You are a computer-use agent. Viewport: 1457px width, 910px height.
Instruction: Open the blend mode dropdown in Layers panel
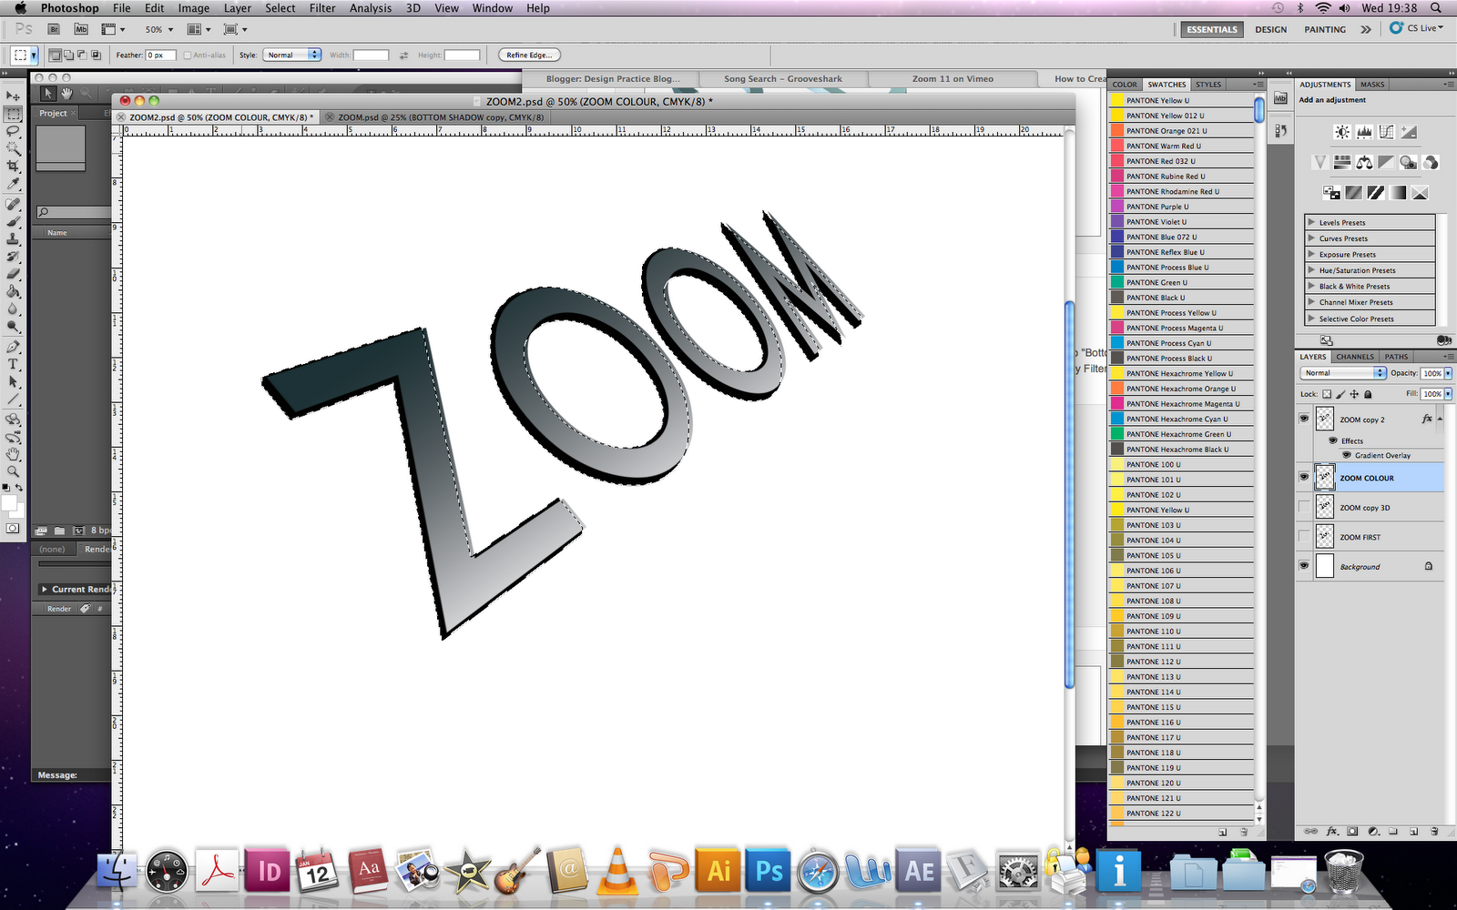[x=1342, y=373]
